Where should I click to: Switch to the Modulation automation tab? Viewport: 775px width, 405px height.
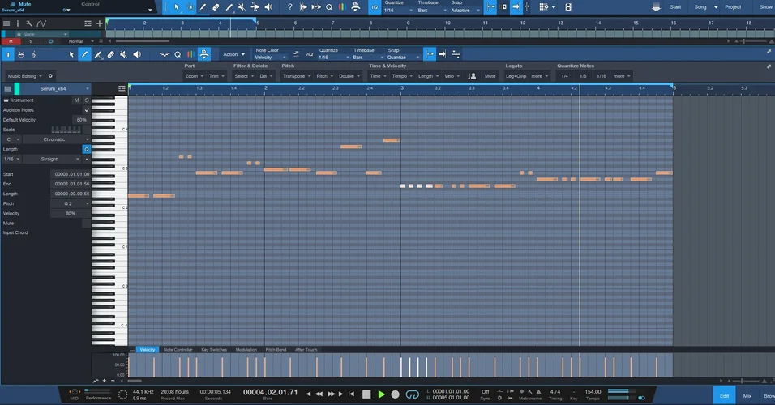coord(246,350)
